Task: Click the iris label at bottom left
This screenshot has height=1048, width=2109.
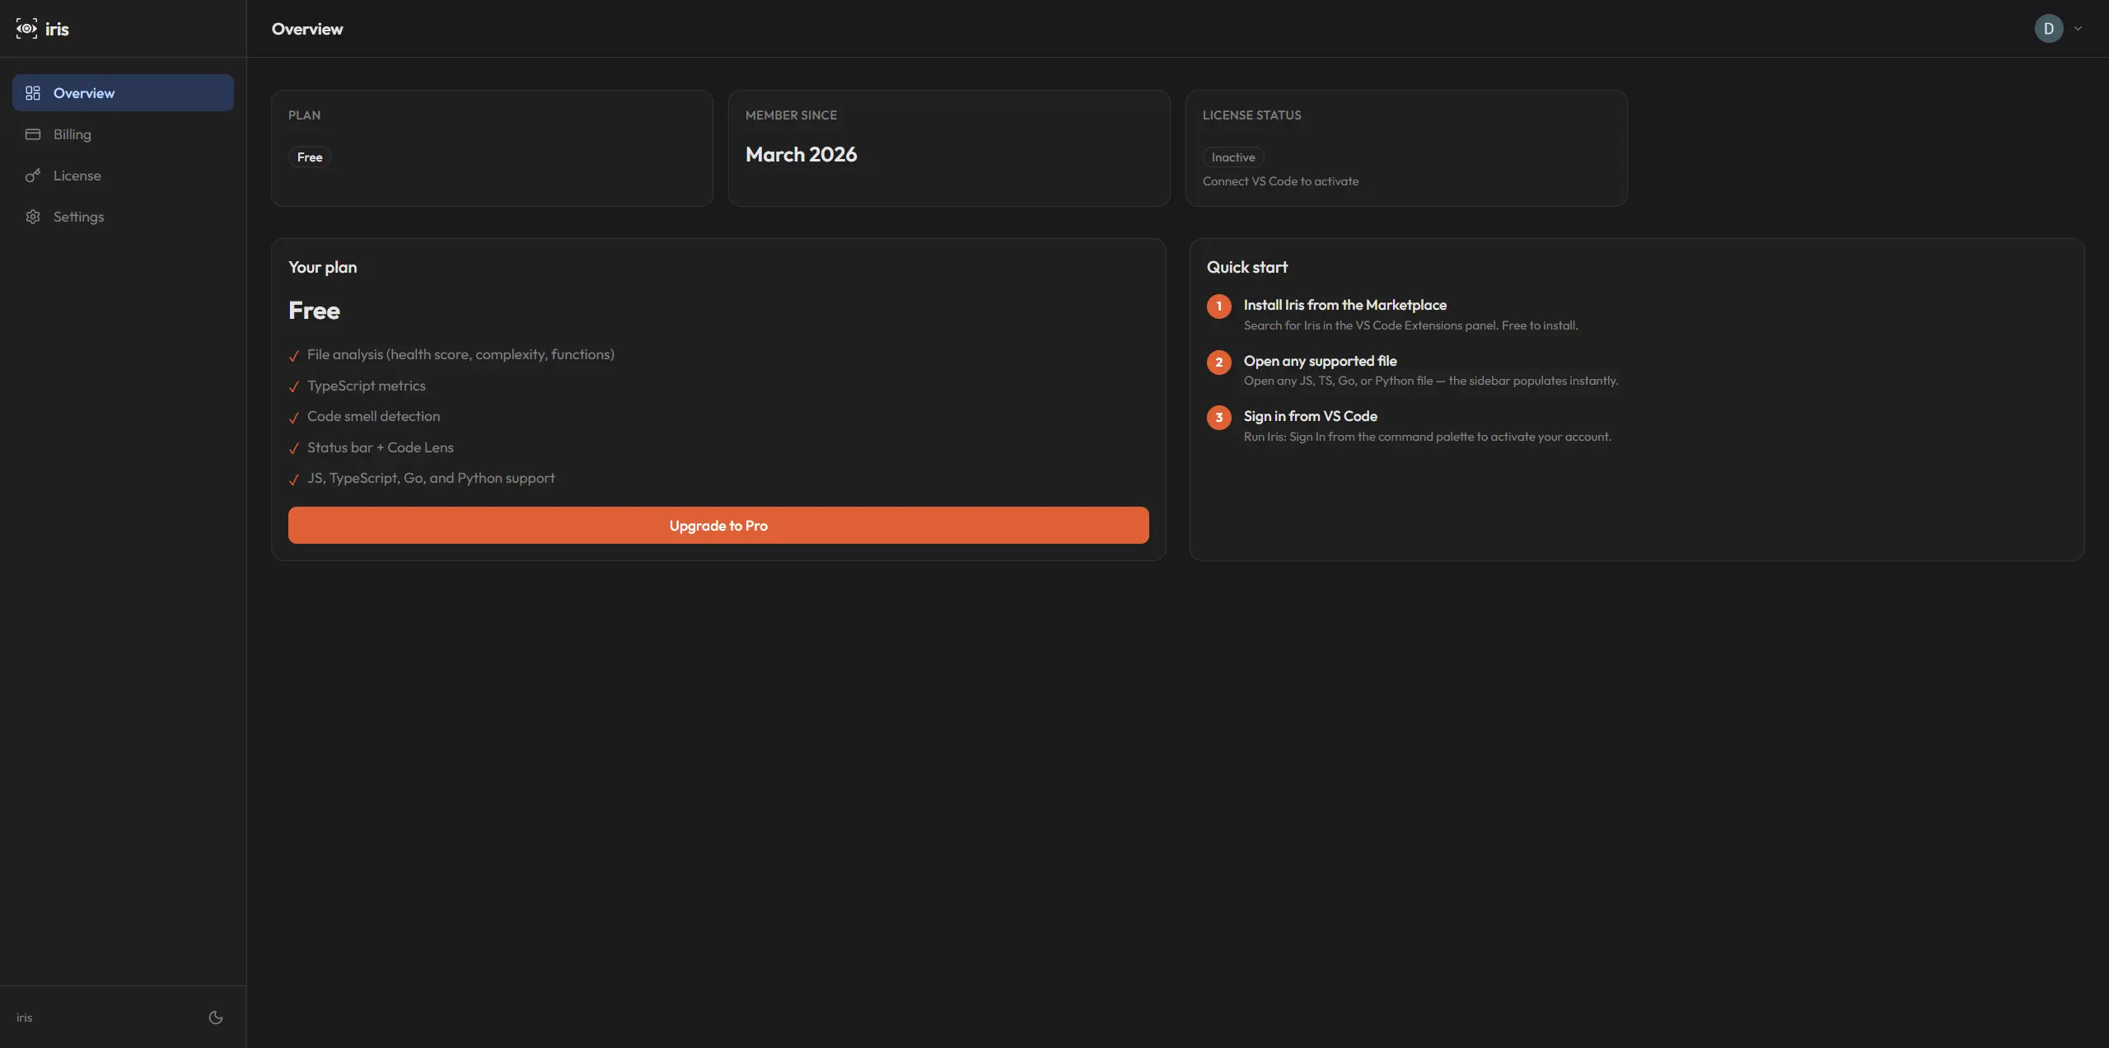Action: click(24, 1018)
